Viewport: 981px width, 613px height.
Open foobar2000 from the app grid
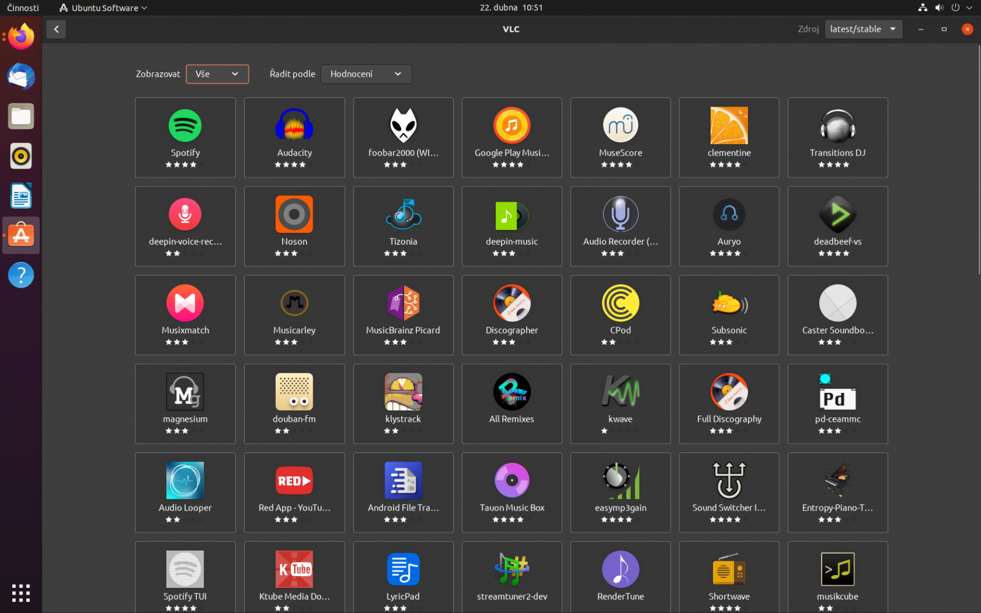pos(403,137)
